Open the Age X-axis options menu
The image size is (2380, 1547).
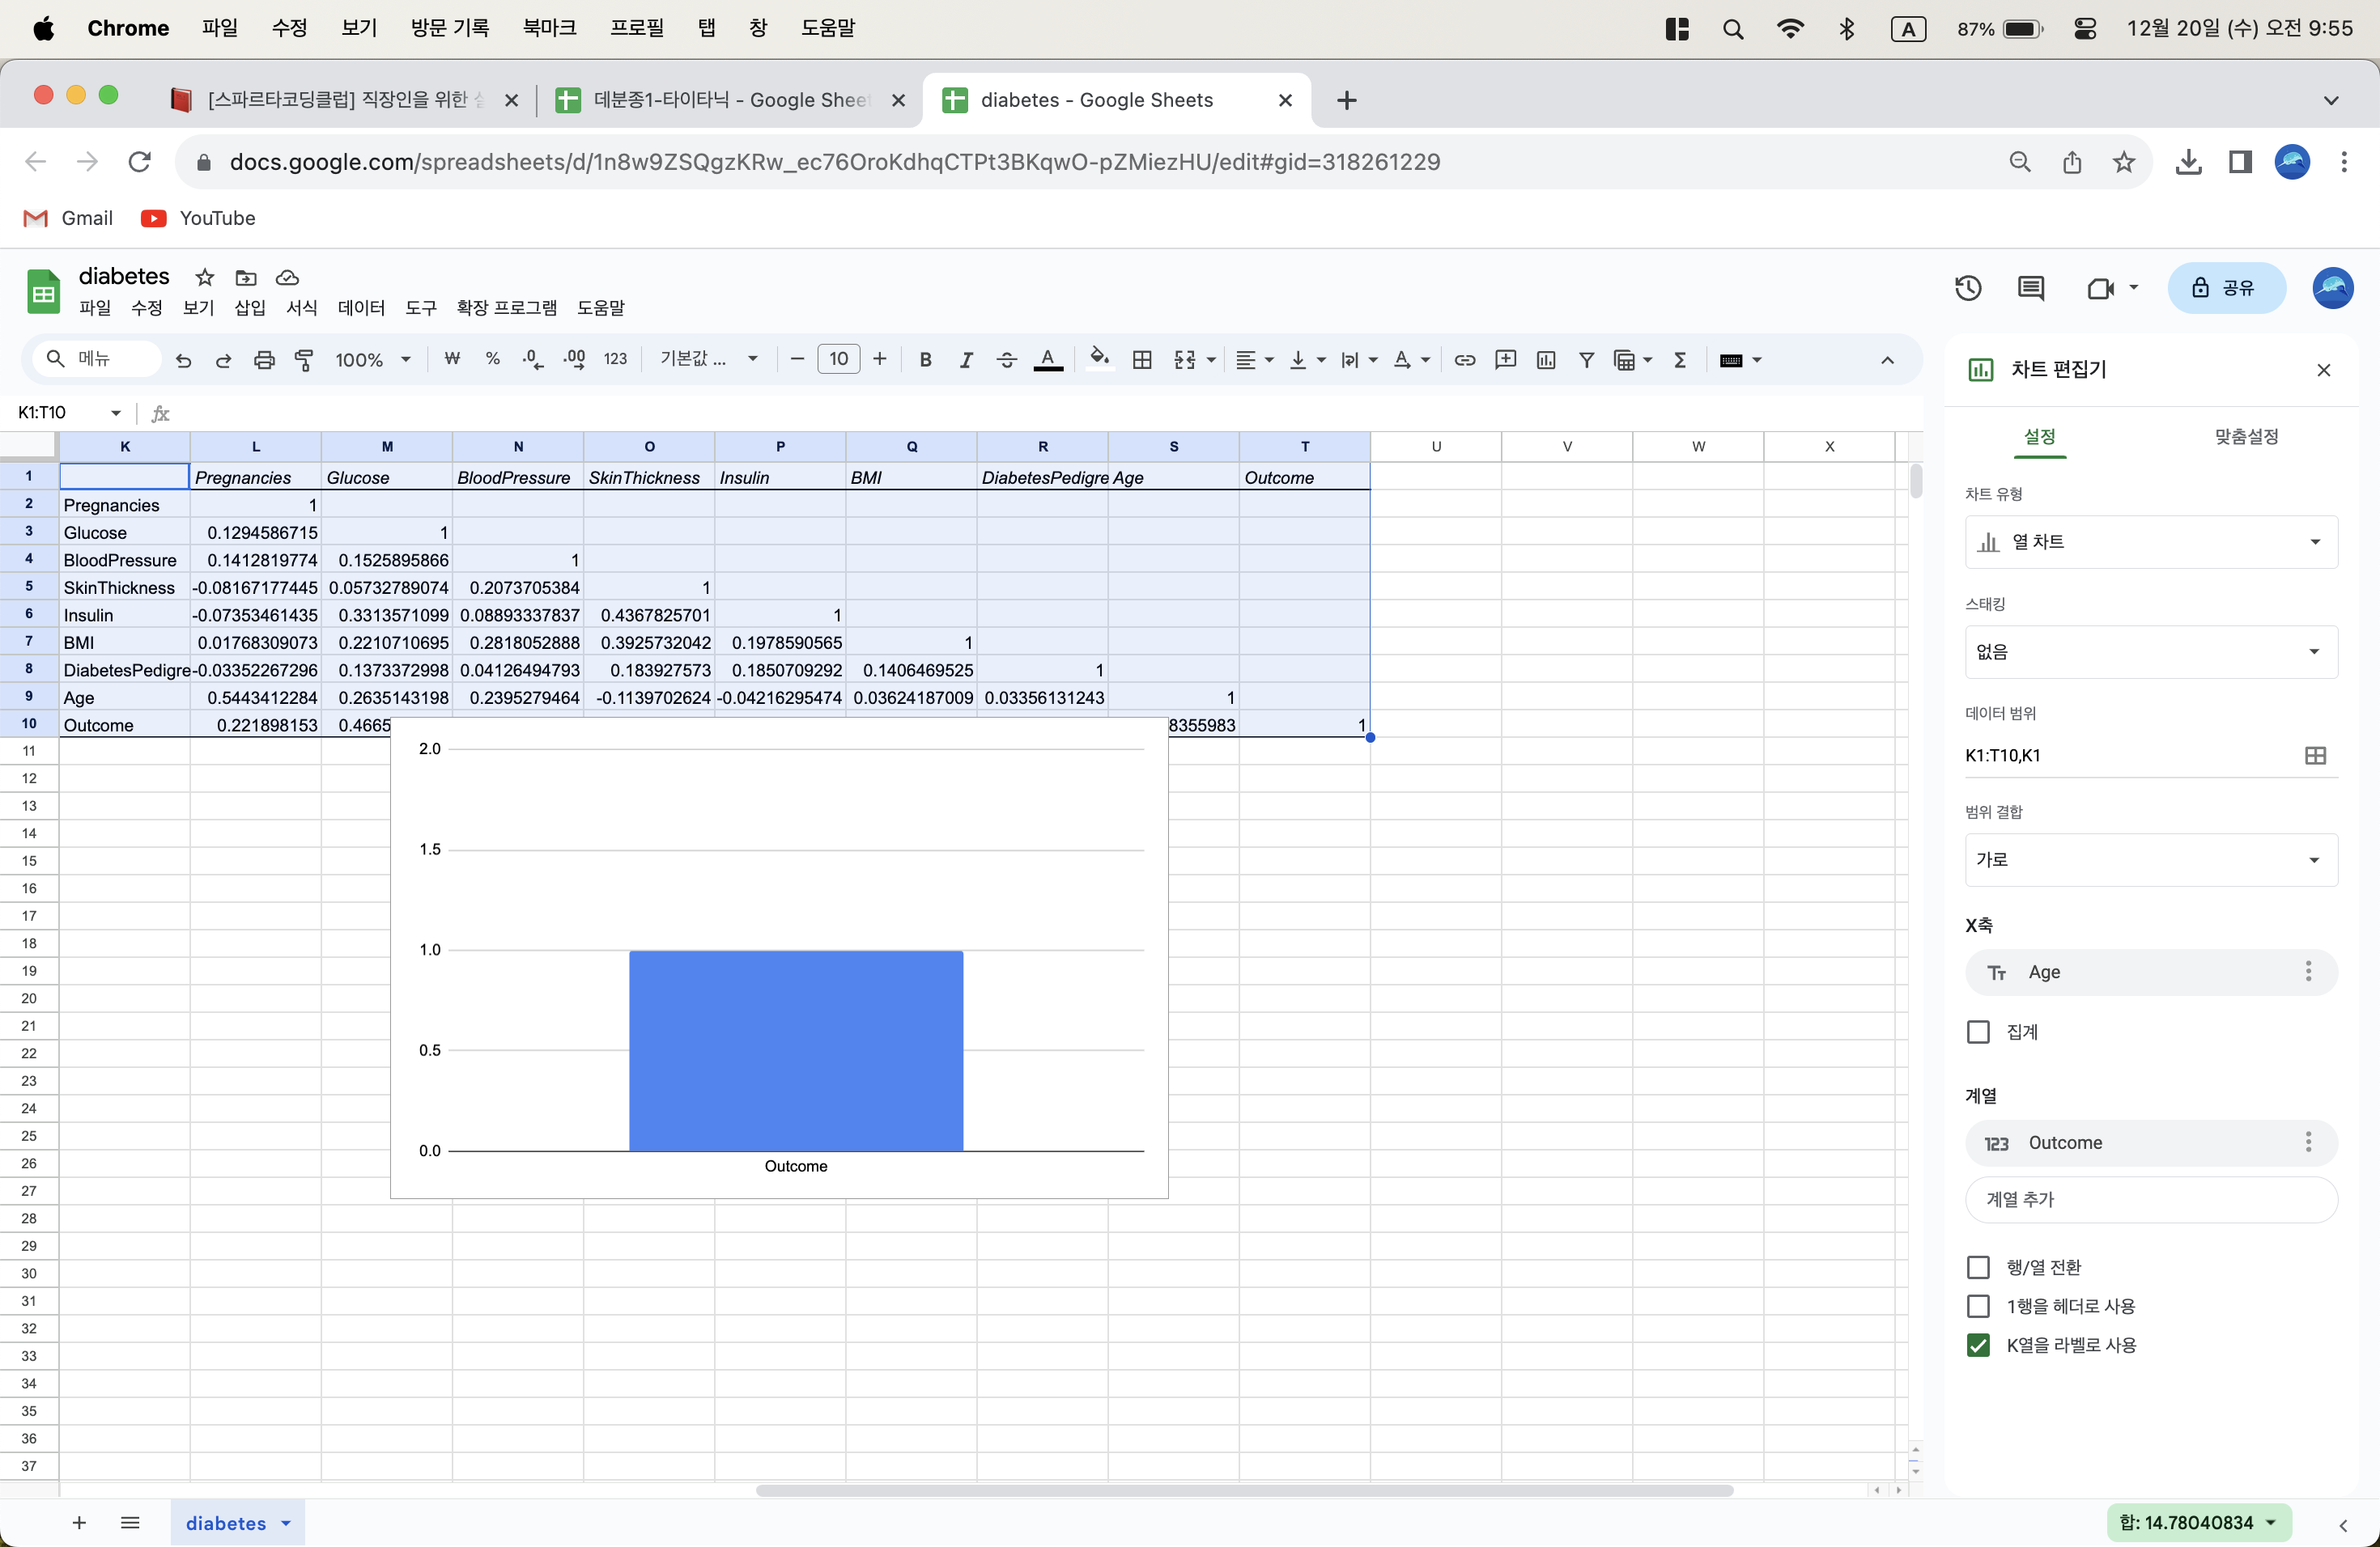pyautogui.click(x=2308, y=972)
